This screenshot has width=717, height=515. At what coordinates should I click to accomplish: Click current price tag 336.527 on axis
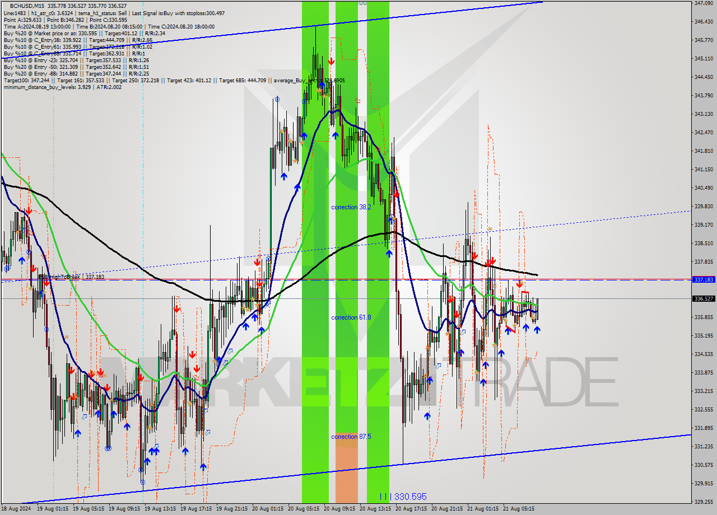coord(704,298)
